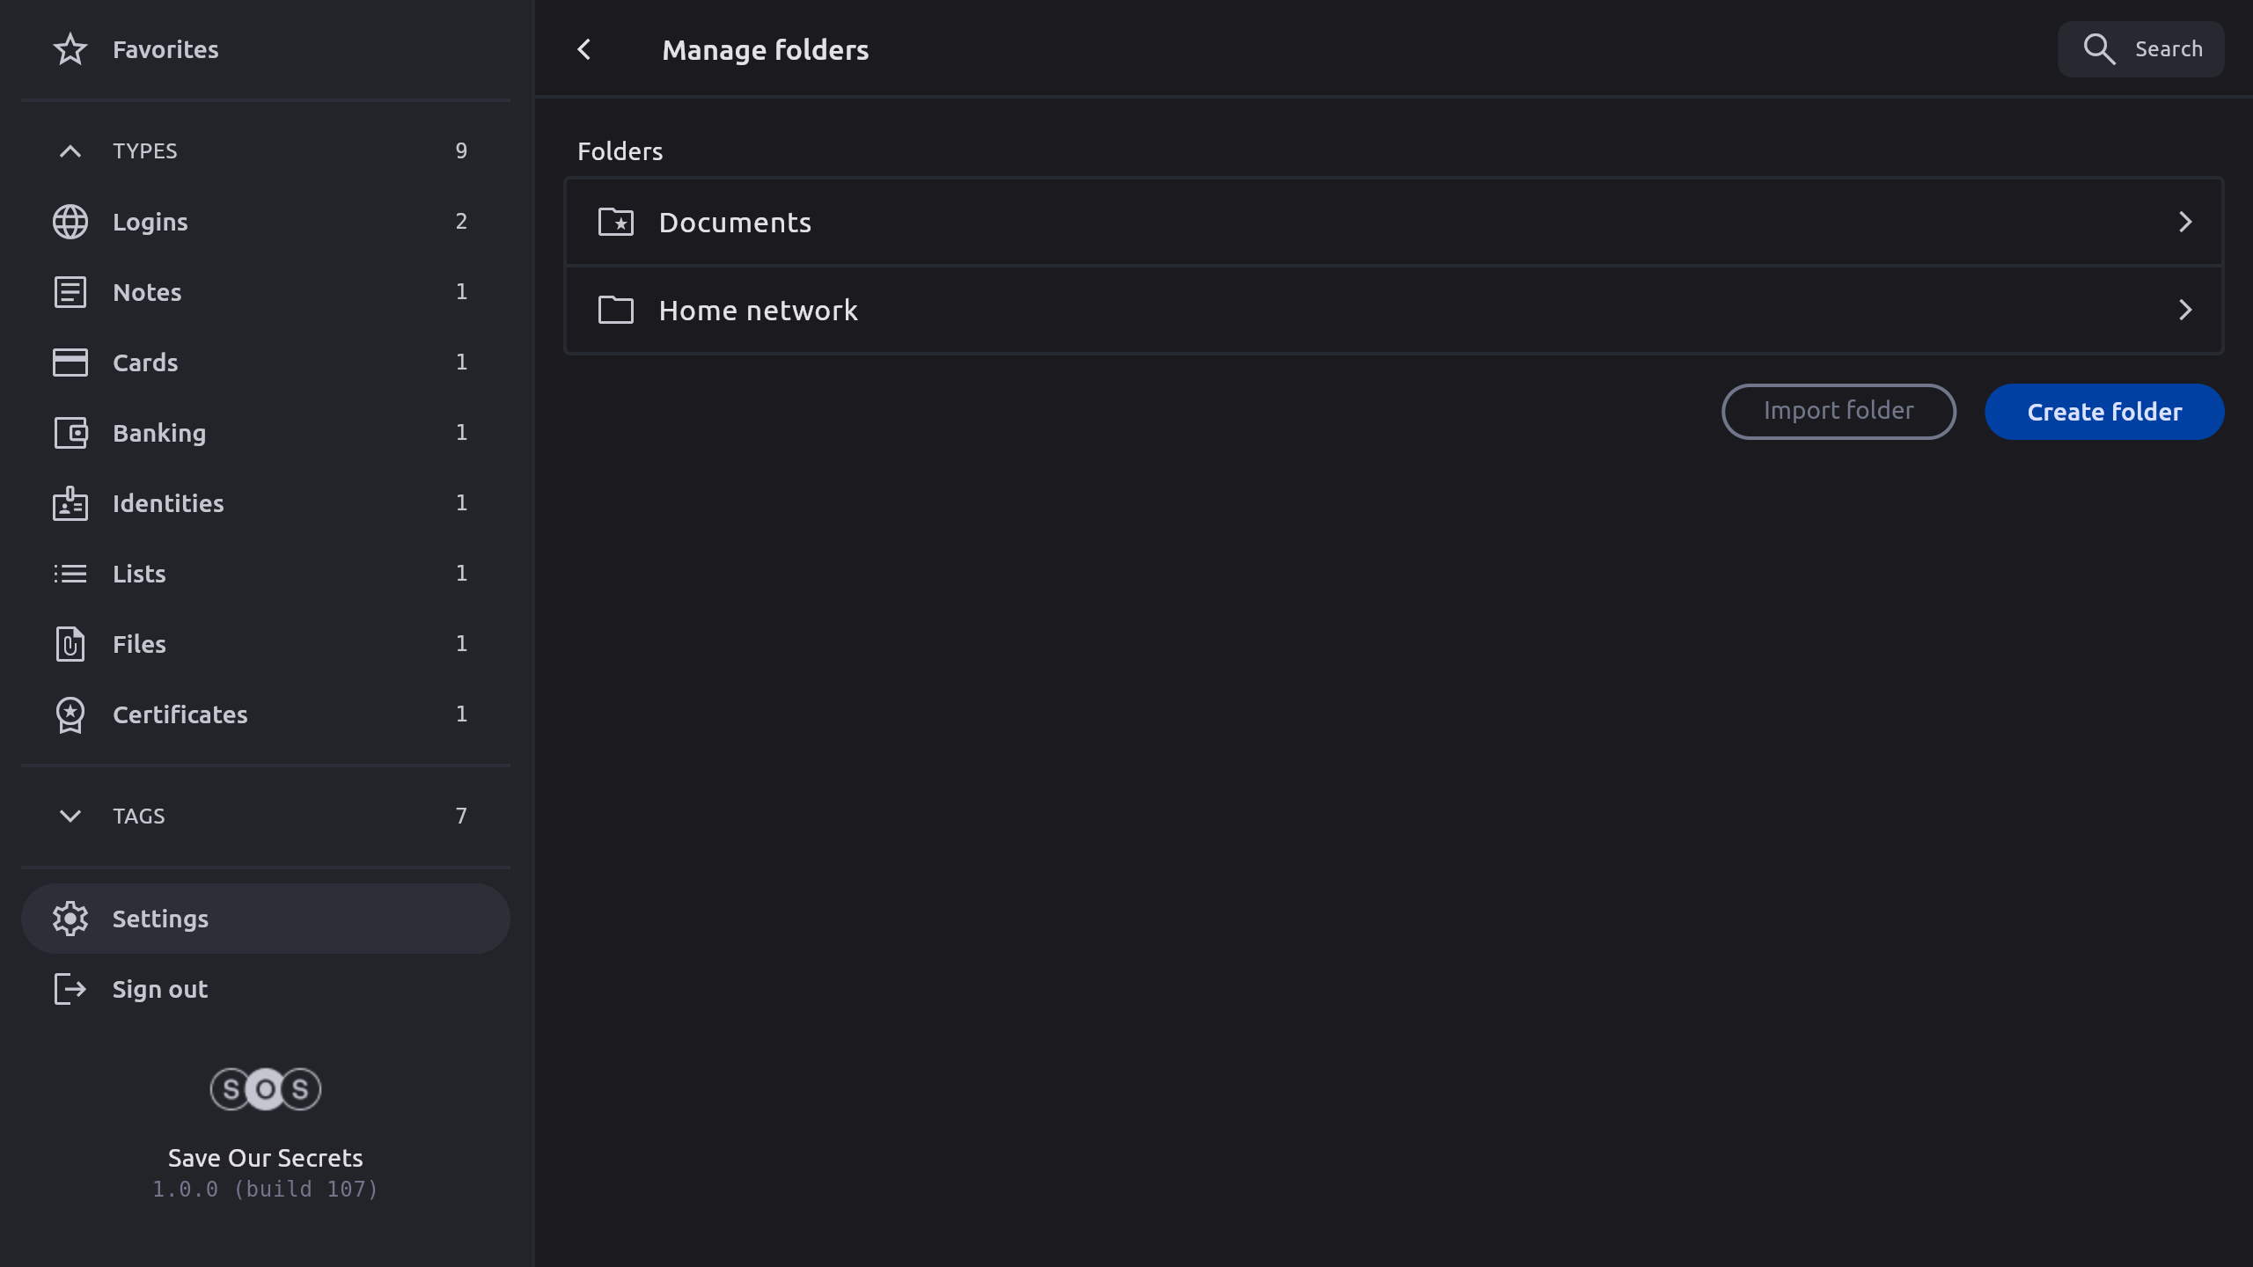
Task: Click the Favorites star icon
Action: point(70,49)
